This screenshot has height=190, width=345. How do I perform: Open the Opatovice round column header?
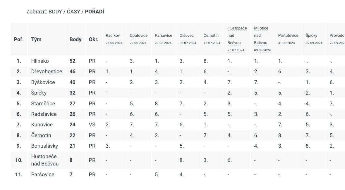pos(138,36)
